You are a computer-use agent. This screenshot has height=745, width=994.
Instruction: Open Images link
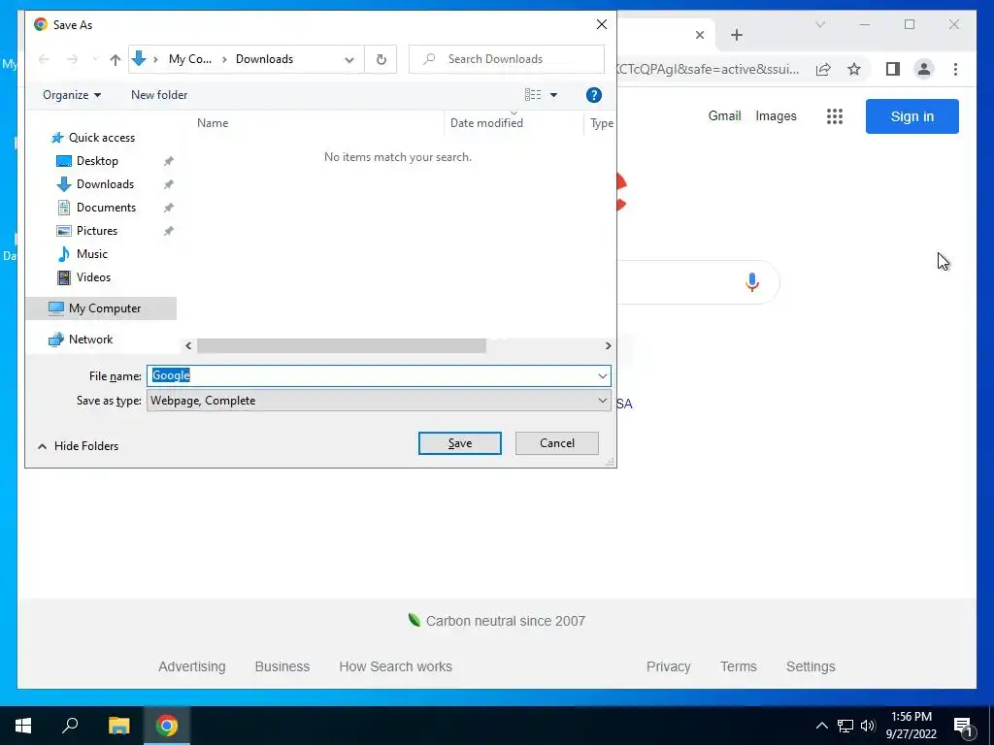click(x=776, y=116)
